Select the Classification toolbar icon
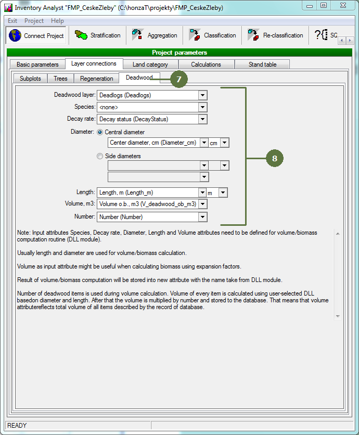The image size is (359, 435). (195, 35)
